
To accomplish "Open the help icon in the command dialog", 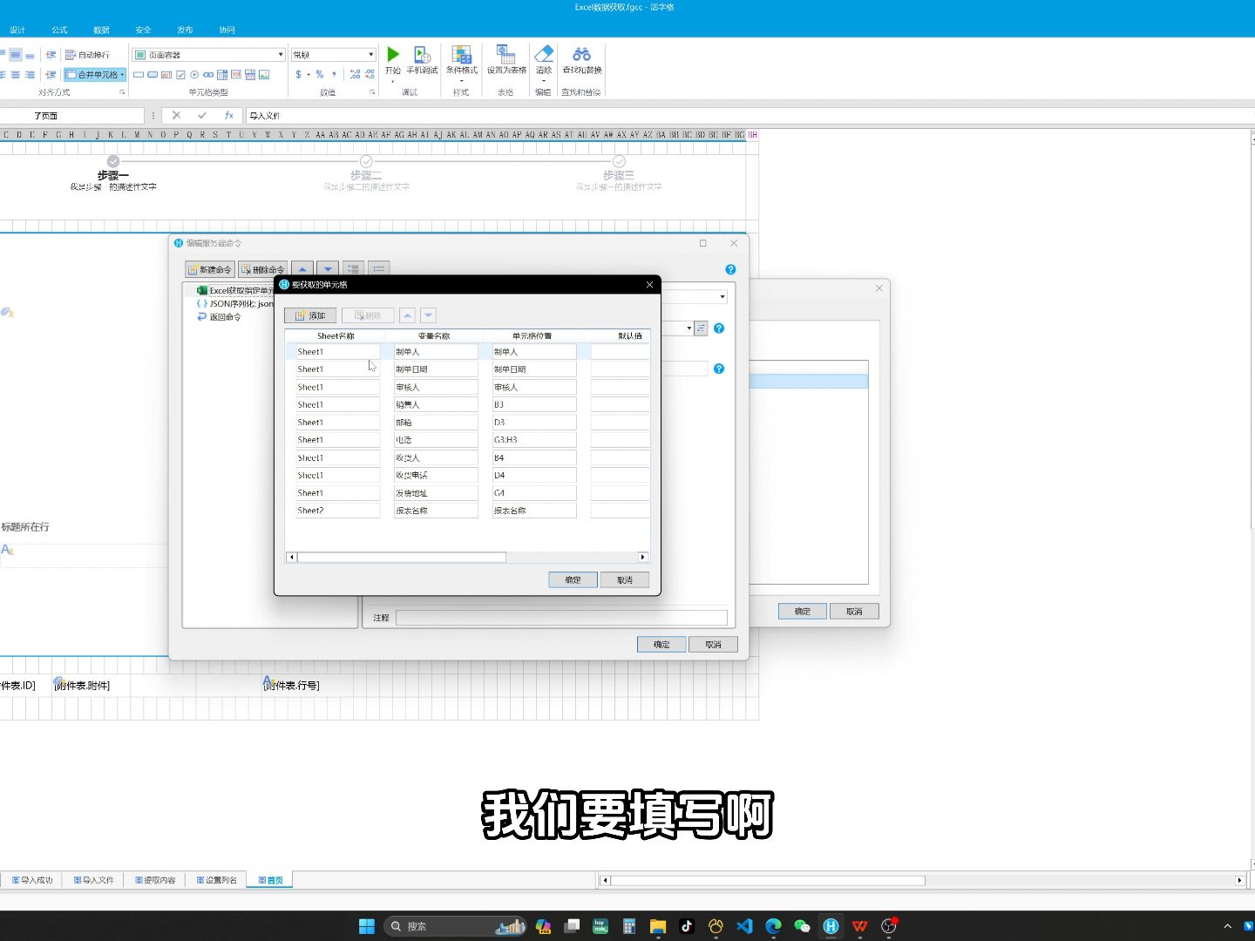I will [x=730, y=269].
